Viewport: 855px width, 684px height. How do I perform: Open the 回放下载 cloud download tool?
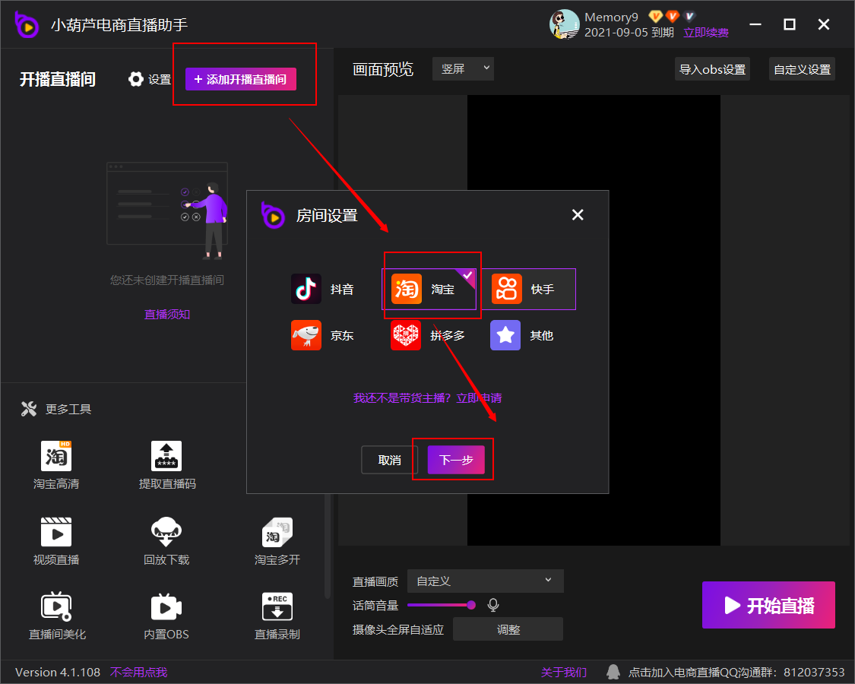(x=166, y=541)
